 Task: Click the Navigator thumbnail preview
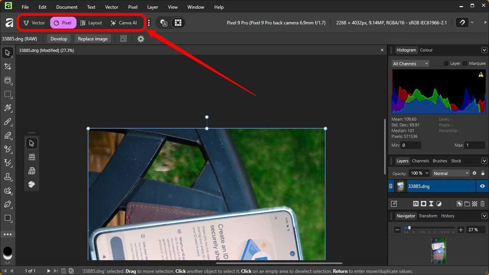pos(439,251)
